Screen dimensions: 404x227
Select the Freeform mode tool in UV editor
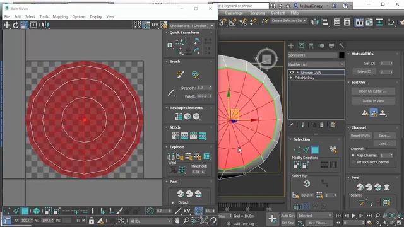coord(33,25)
